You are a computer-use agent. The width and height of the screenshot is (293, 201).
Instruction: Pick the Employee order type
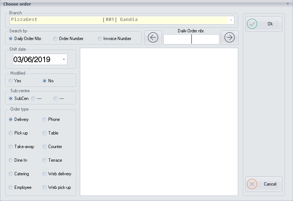pos(11,187)
